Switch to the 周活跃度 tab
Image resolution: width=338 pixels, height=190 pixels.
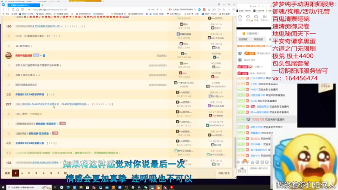point(258,39)
